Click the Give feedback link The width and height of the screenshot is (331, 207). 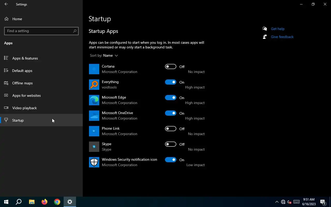(282, 37)
